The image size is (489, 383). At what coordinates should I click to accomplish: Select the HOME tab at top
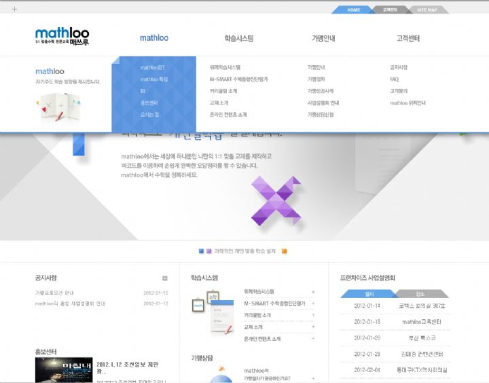click(353, 10)
